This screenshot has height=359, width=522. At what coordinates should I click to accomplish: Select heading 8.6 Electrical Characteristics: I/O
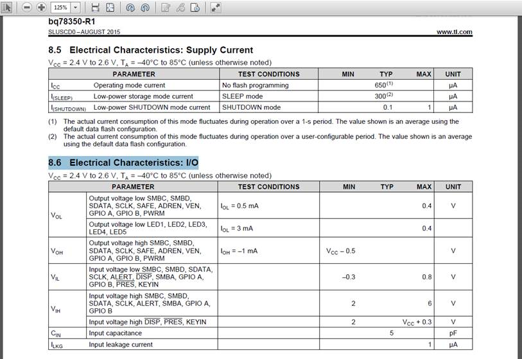tap(123, 162)
